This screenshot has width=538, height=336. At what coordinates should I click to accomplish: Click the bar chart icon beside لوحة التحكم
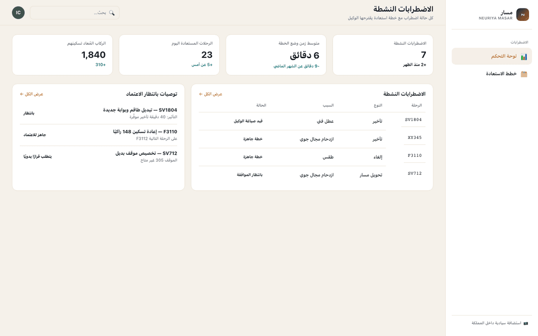pyautogui.click(x=524, y=57)
